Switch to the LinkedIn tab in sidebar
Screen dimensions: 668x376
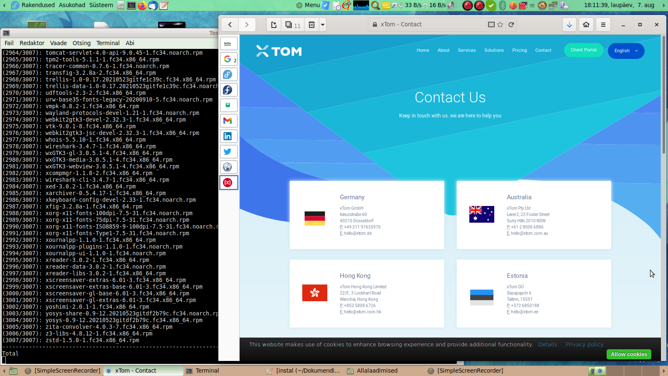point(228,136)
